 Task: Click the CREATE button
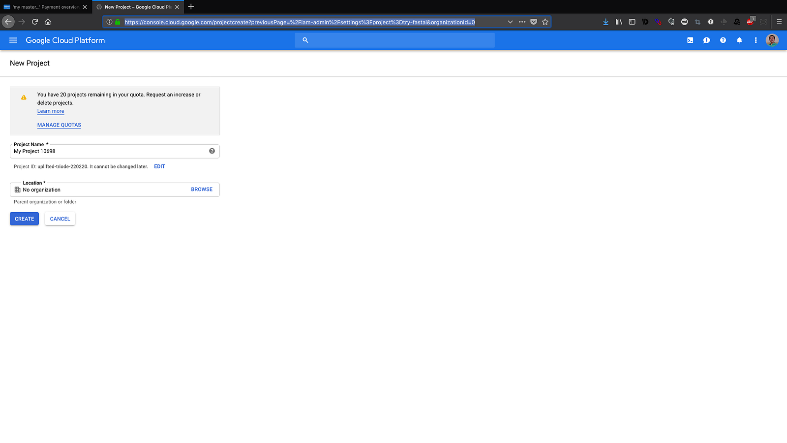[24, 219]
